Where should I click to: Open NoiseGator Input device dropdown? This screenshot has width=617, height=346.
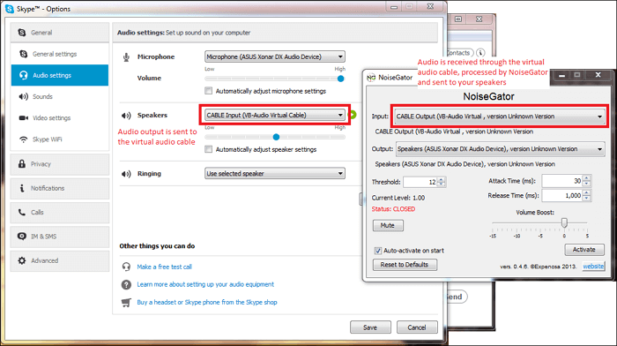[500, 117]
